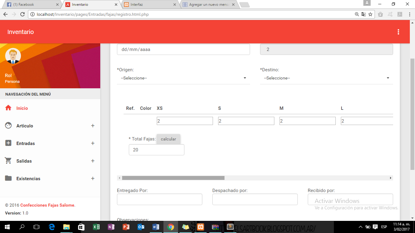Image resolution: width=415 pixels, height=233 pixels.
Task: Open OneNote from the taskbar
Action: tap(111, 227)
